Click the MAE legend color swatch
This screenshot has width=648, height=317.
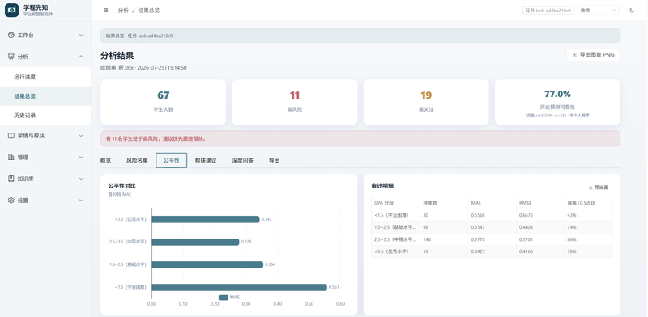point(224,298)
